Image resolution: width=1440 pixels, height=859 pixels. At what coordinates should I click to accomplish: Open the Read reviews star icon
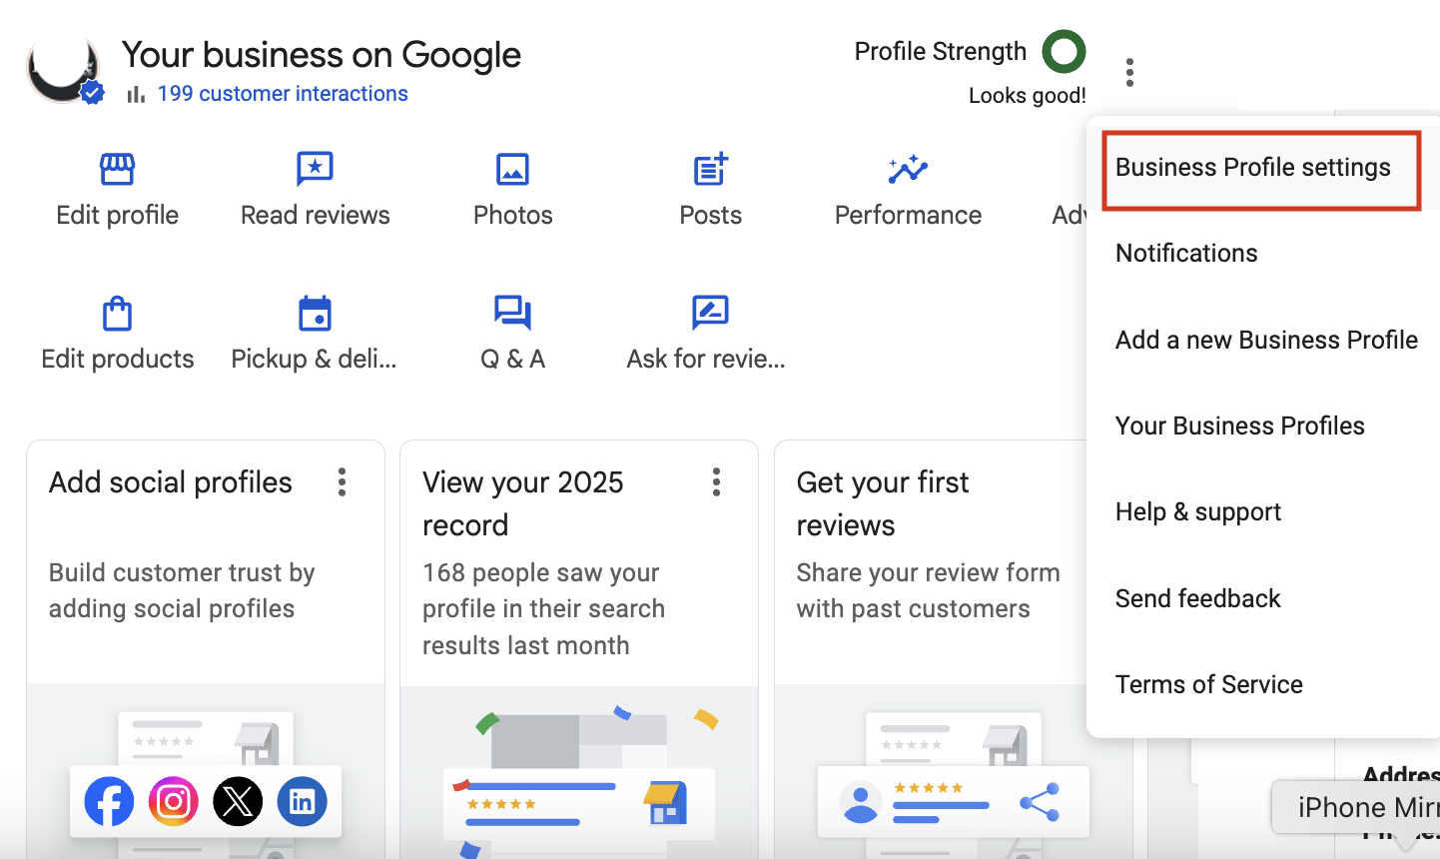click(x=315, y=169)
